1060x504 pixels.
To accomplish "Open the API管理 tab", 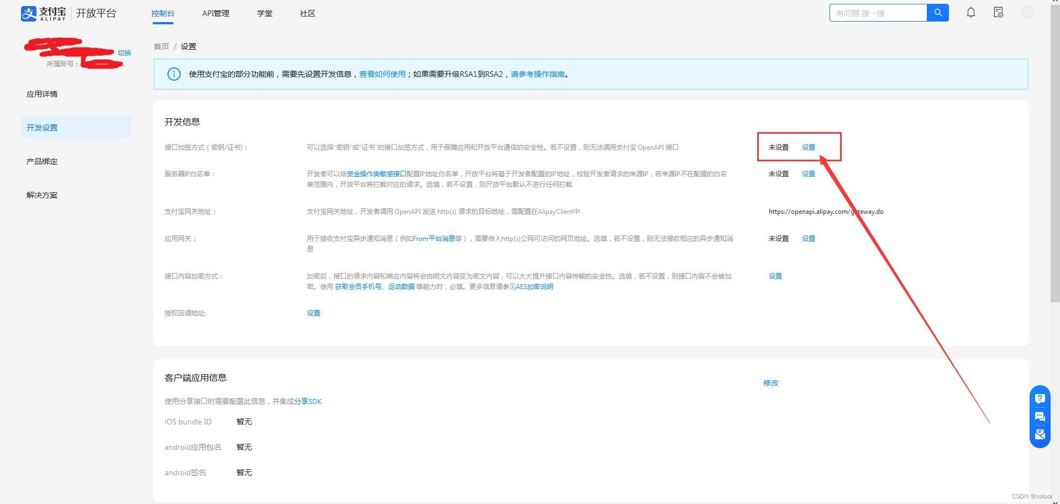I will 216,13.
